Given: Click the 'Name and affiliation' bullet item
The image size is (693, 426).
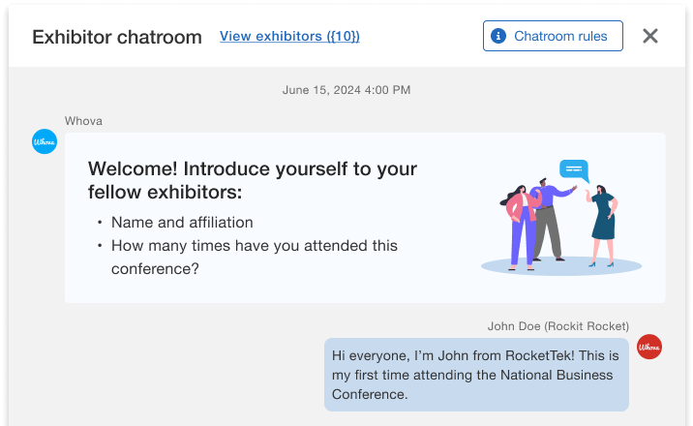Looking at the screenshot, I should coord(182,223).
